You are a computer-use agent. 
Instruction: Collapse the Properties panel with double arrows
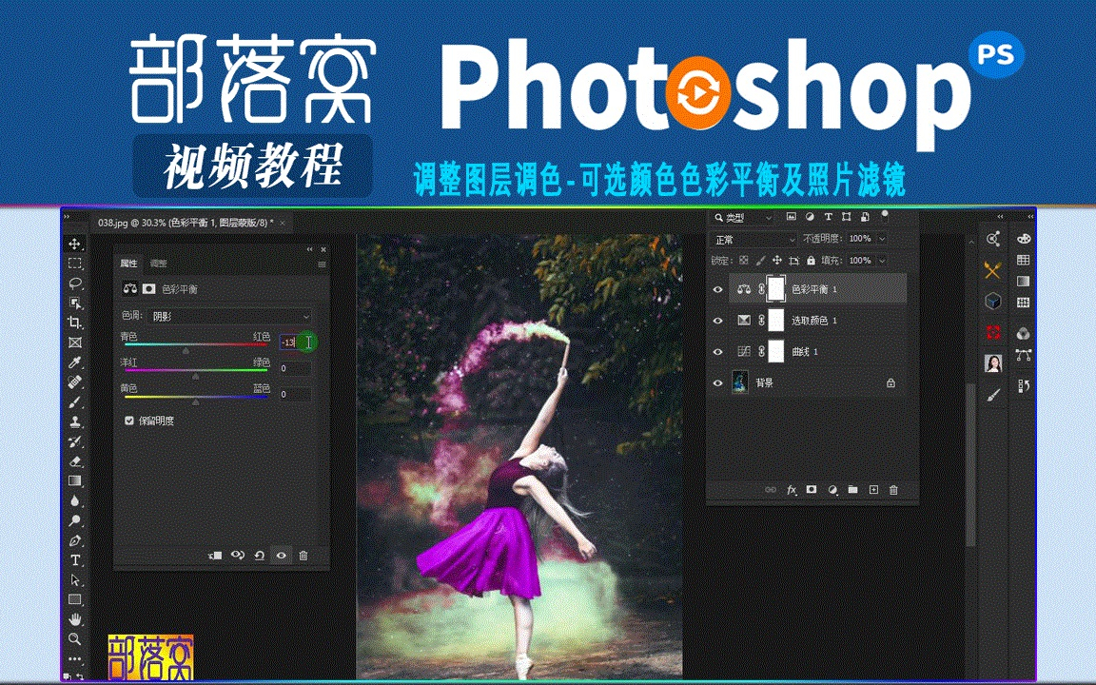pos(309,249)
